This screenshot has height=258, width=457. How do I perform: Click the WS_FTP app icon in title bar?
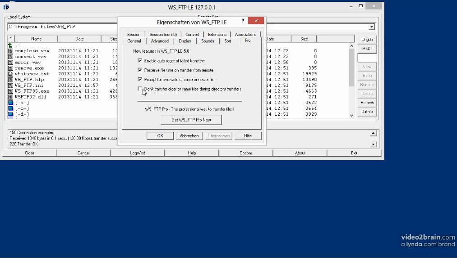(6, 7)
